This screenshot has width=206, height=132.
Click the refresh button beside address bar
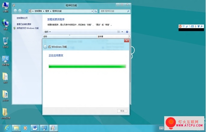point(96,11)
